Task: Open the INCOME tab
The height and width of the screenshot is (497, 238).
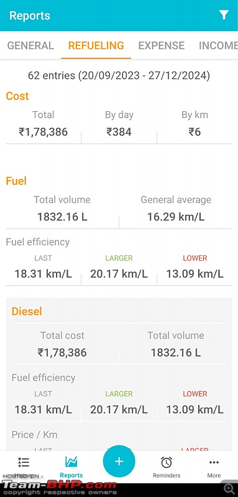Action: (x=218, y=45)
